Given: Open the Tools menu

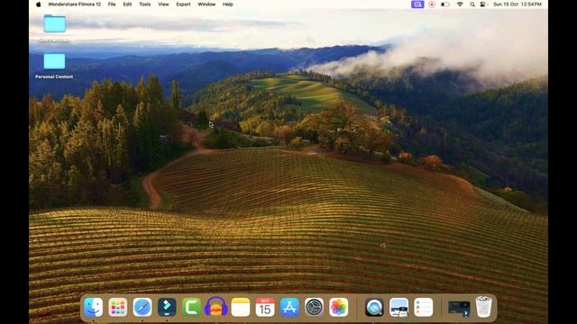Looking at the screenshot, I should point(144,4).
